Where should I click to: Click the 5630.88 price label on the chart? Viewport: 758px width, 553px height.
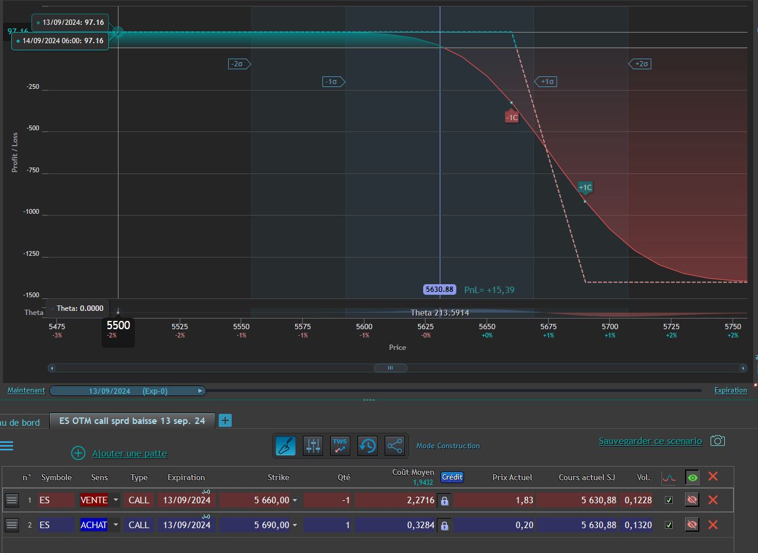coord(439,290)
